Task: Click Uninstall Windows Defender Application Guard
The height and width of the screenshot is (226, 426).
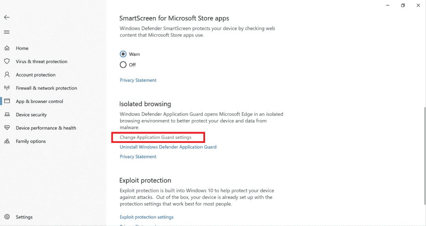Action: 168,147
